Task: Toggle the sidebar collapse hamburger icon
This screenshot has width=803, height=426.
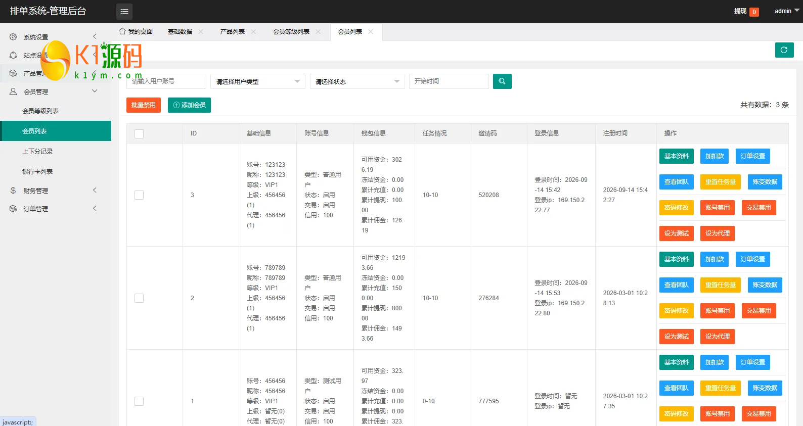Action: pos(124,11)
